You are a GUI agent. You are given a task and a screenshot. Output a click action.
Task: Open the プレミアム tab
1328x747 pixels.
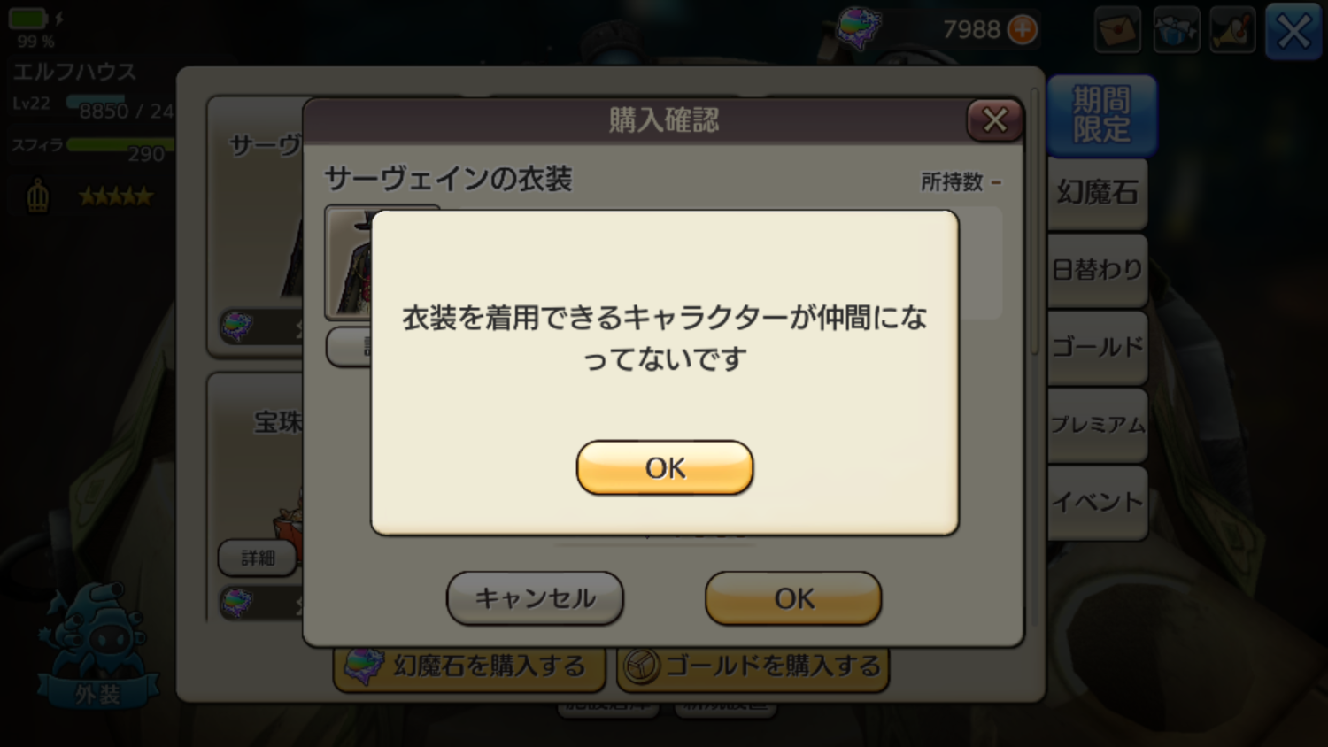click(1098, 425)
